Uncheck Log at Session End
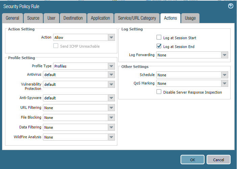Viewport: 237px width, 169px height. point(159,46)
